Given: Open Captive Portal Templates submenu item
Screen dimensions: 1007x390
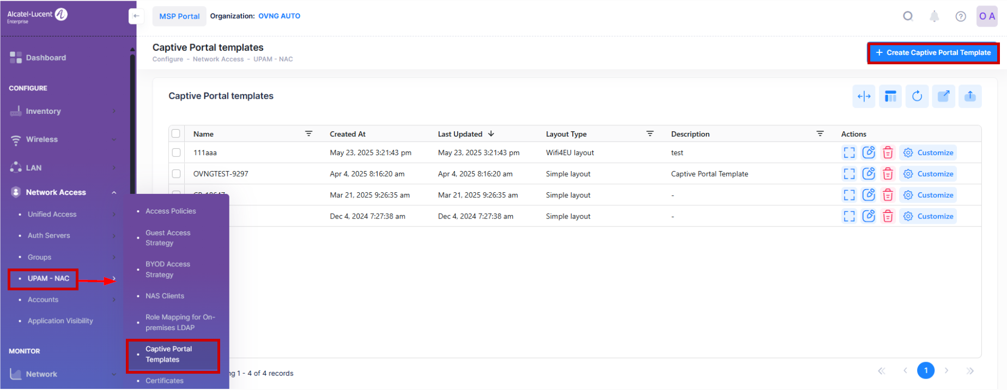Looking at the screenshot, I should point(169,354).
